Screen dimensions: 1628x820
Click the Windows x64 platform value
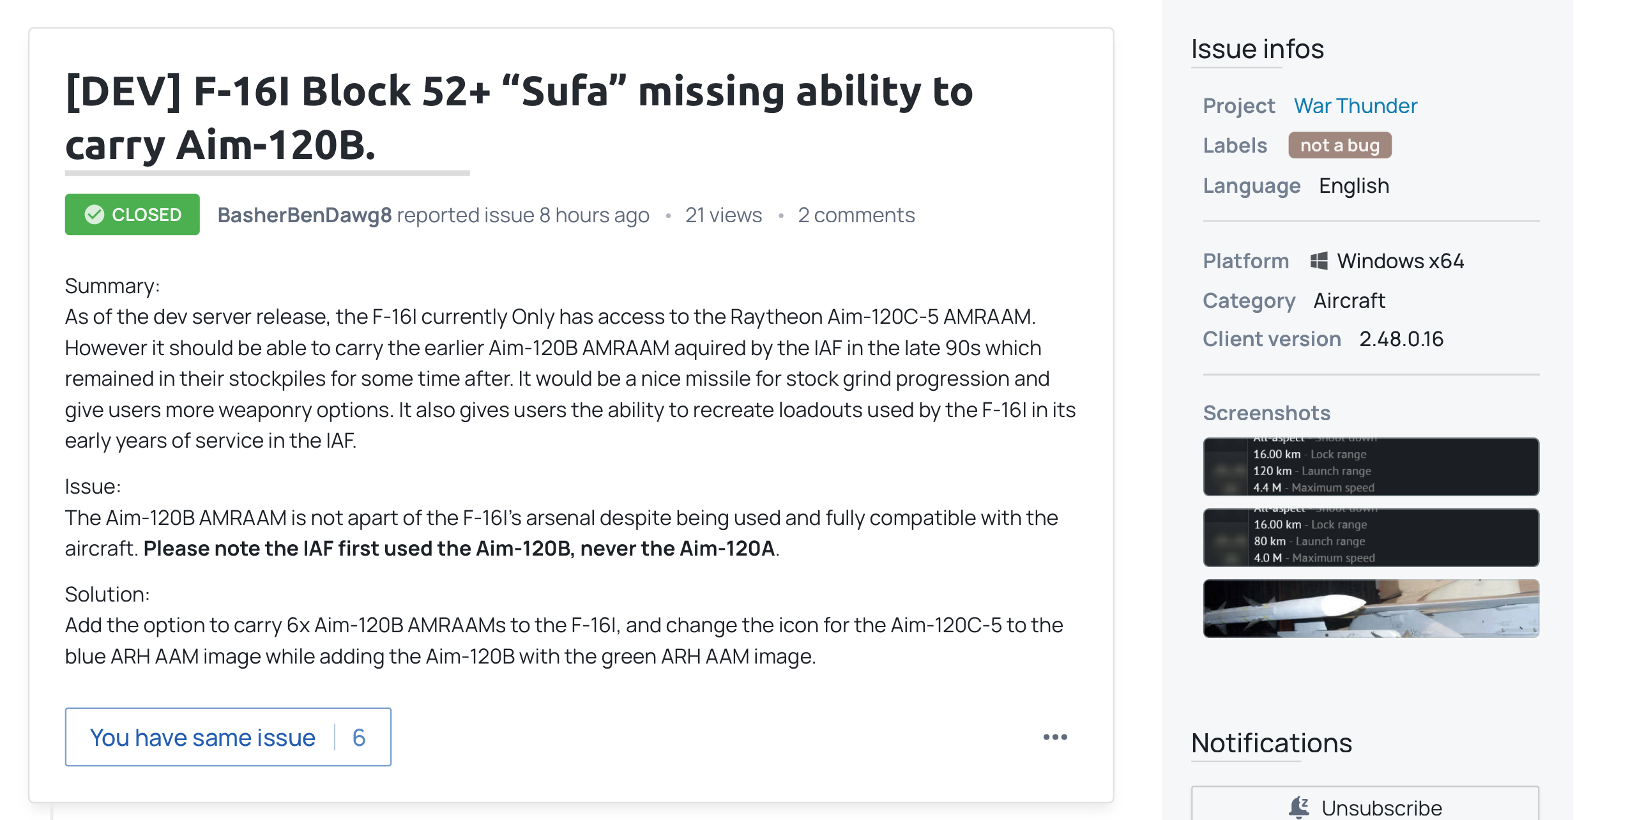click(1400, 261)
